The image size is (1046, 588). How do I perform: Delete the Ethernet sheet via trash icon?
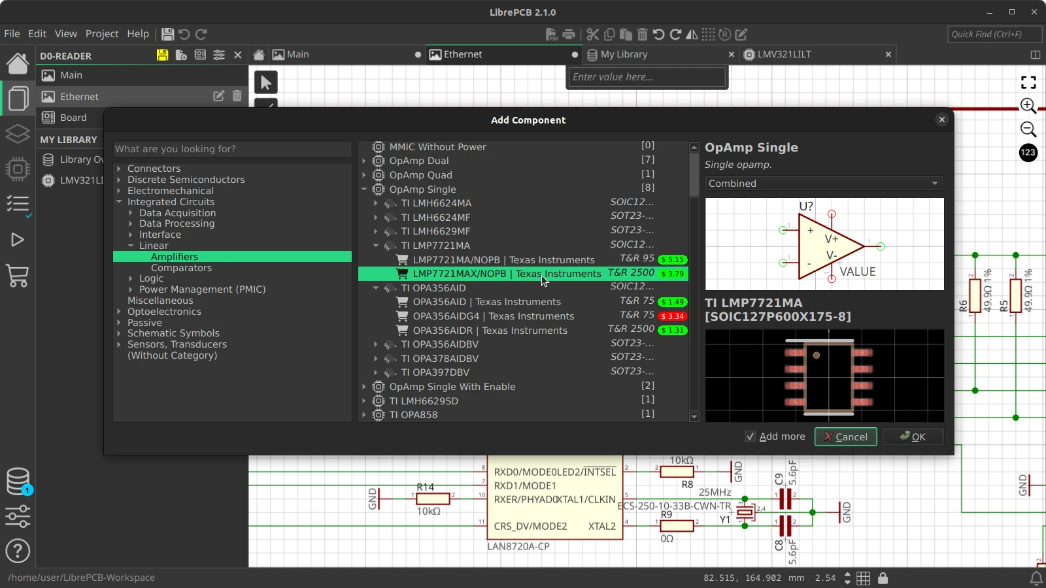[237, 96]
